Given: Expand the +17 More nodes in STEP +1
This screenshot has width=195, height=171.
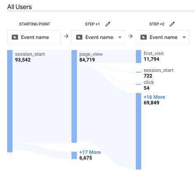Looking at the screenshot, I should 90,152.
